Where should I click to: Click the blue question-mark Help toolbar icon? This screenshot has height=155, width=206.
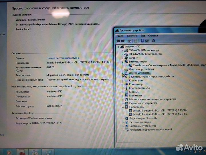(x=142, y=41)
